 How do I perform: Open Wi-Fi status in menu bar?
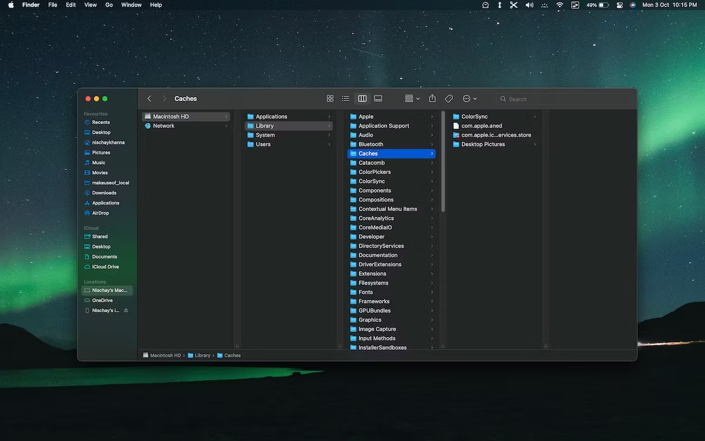tap(559, 5)
